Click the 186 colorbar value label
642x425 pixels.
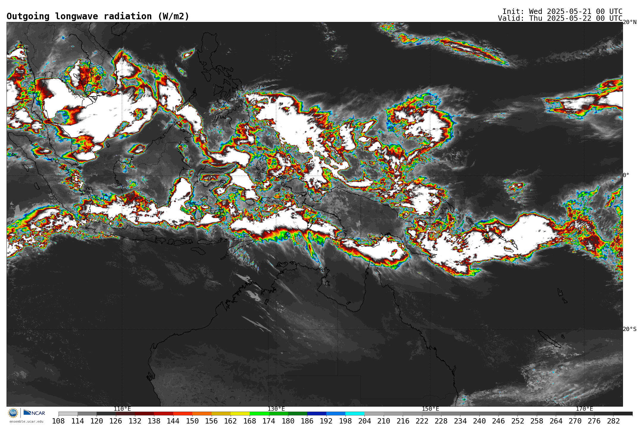pos(307,421)
